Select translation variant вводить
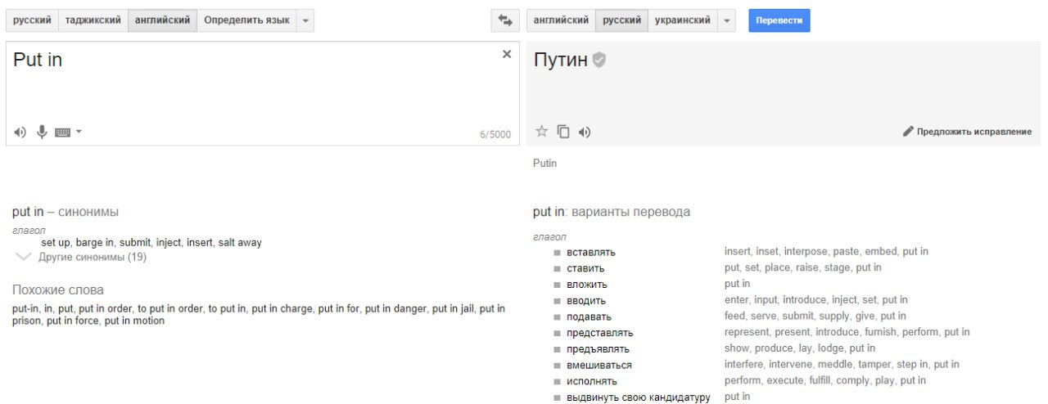Screen dimensions: 1048x404 coord(585,301)
